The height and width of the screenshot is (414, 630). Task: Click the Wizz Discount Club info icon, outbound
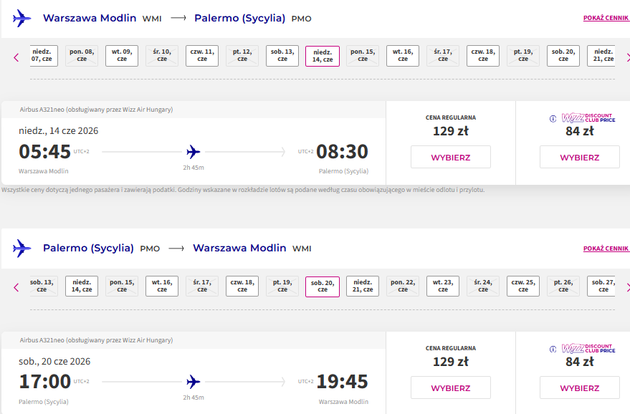[553, 118]
